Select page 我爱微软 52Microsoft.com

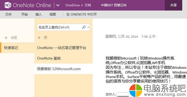click(64, 69)
